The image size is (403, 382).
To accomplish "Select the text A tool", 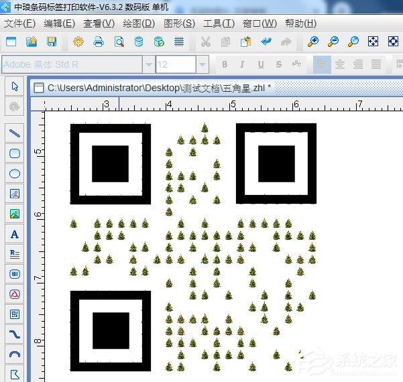I will tap(15, 234).
